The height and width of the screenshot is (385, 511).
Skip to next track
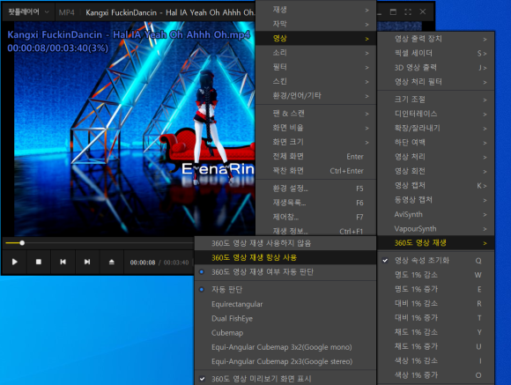[x=87, y=262]
